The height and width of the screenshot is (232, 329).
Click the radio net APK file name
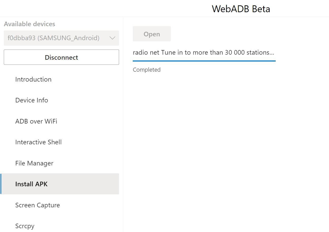[x=203, y=53]
